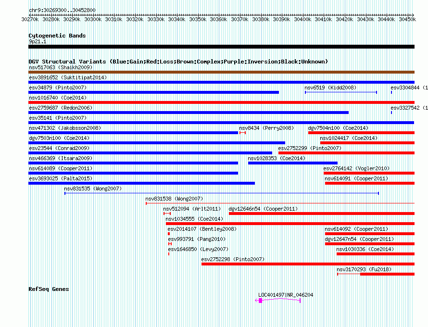The image size is (428, 327).
Task: Click the esv3304844 blue tick marker
Action: point(391,92)
